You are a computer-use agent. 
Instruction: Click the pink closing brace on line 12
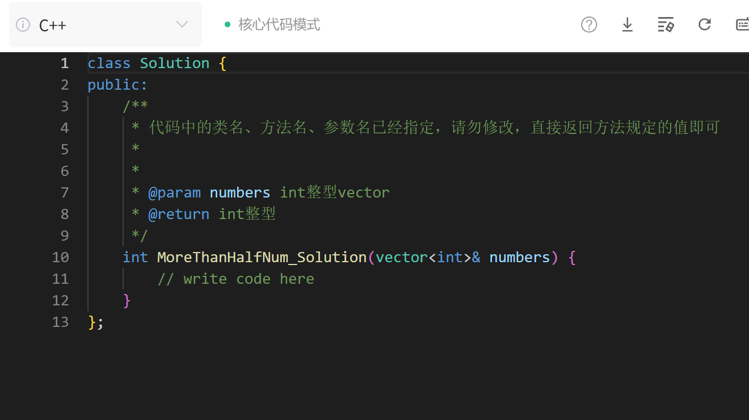(127, 300)
